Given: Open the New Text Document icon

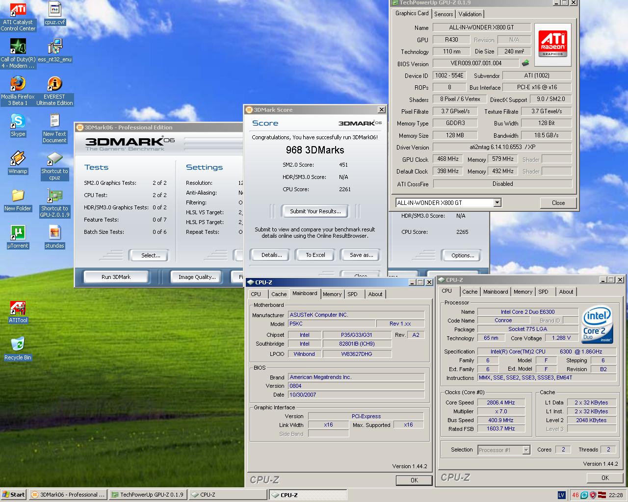Looking at the screenshot, I should [x=54, y=128].
